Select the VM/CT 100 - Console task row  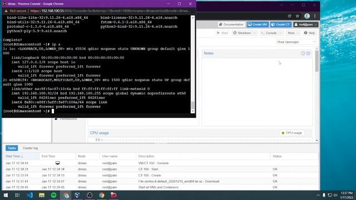tap(161, 163)
